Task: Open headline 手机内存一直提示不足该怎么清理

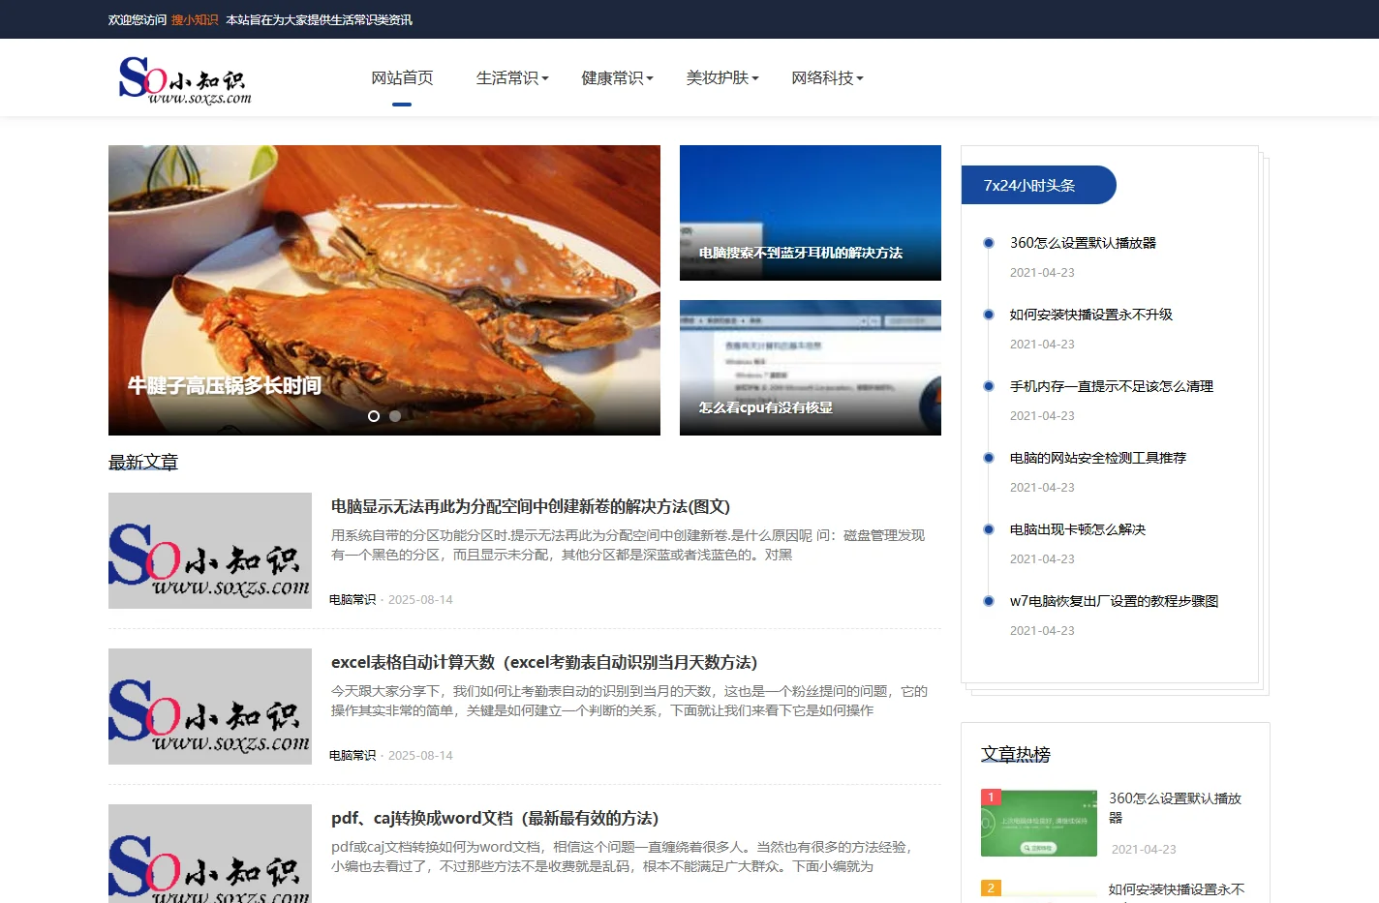Action: click(x=1112, y=386)
